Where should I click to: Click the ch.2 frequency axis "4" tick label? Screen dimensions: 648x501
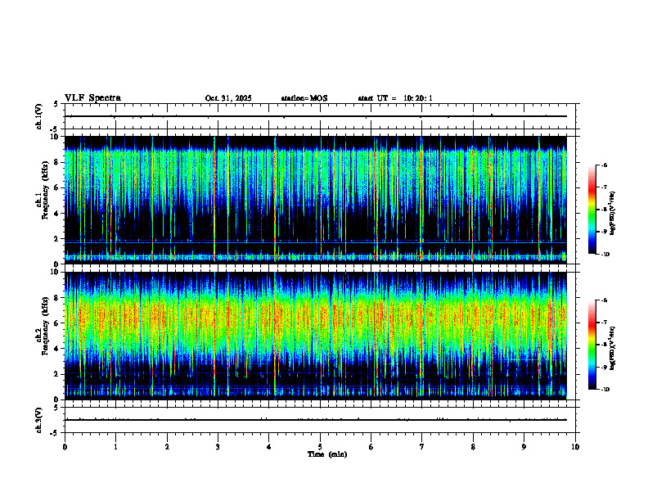coord(57,349)
